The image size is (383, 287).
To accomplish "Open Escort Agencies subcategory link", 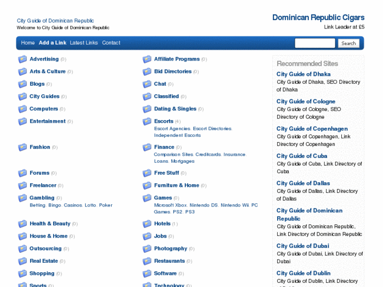I will tap(172, 128).
